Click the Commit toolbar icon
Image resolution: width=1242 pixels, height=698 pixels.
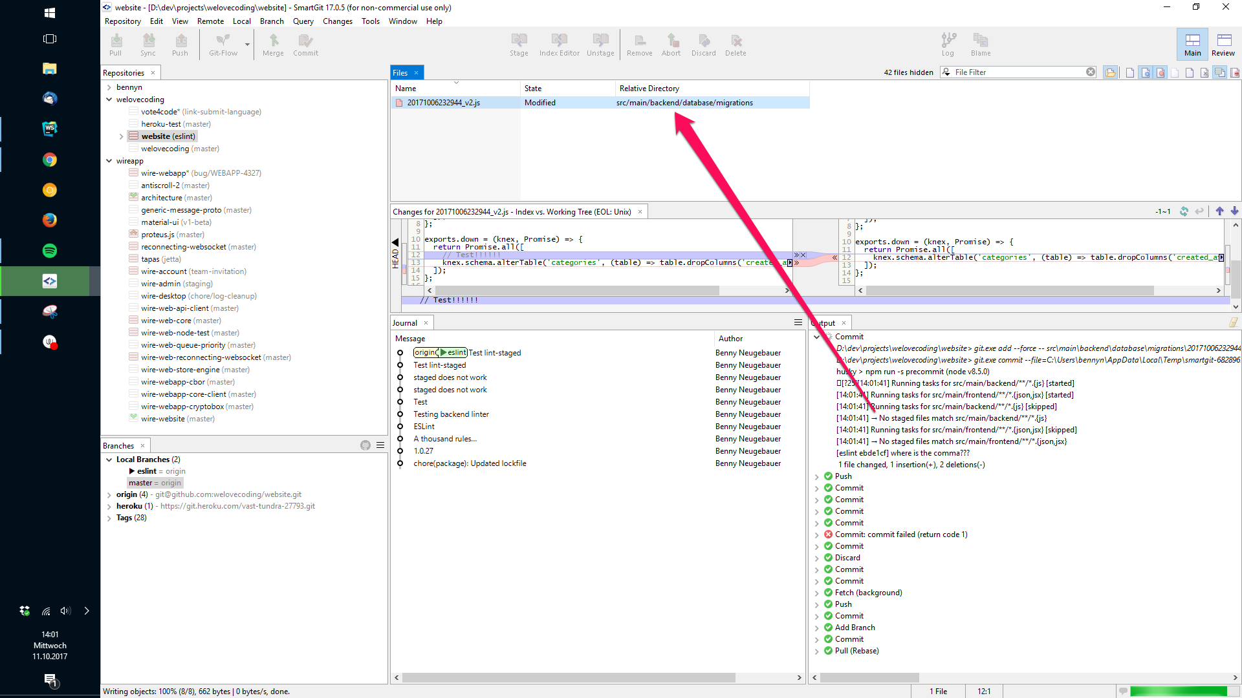tap(306, 45)
